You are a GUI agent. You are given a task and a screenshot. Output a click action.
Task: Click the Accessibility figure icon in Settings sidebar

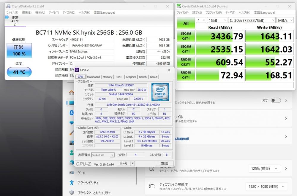pyautogui.click(x=72, y=183)
